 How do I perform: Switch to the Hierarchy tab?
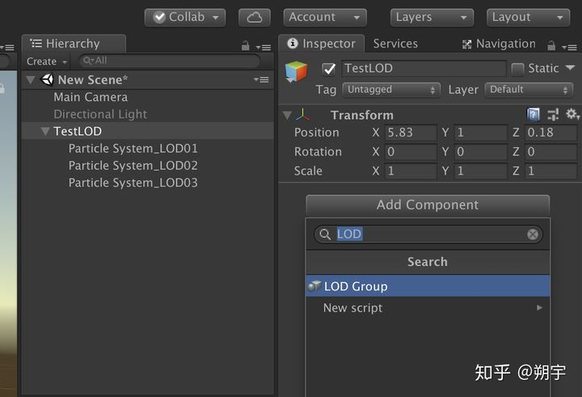74,44
